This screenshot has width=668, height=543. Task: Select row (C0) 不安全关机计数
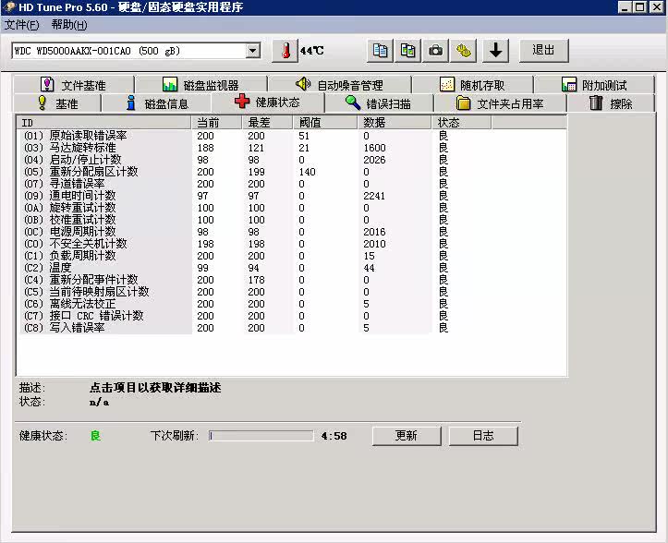tap(292, 244)
